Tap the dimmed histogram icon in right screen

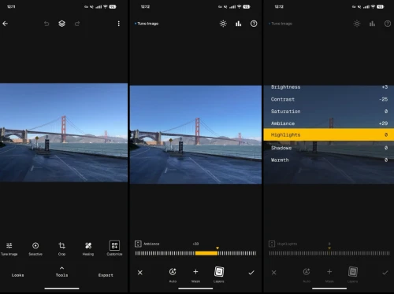point(372,24)
